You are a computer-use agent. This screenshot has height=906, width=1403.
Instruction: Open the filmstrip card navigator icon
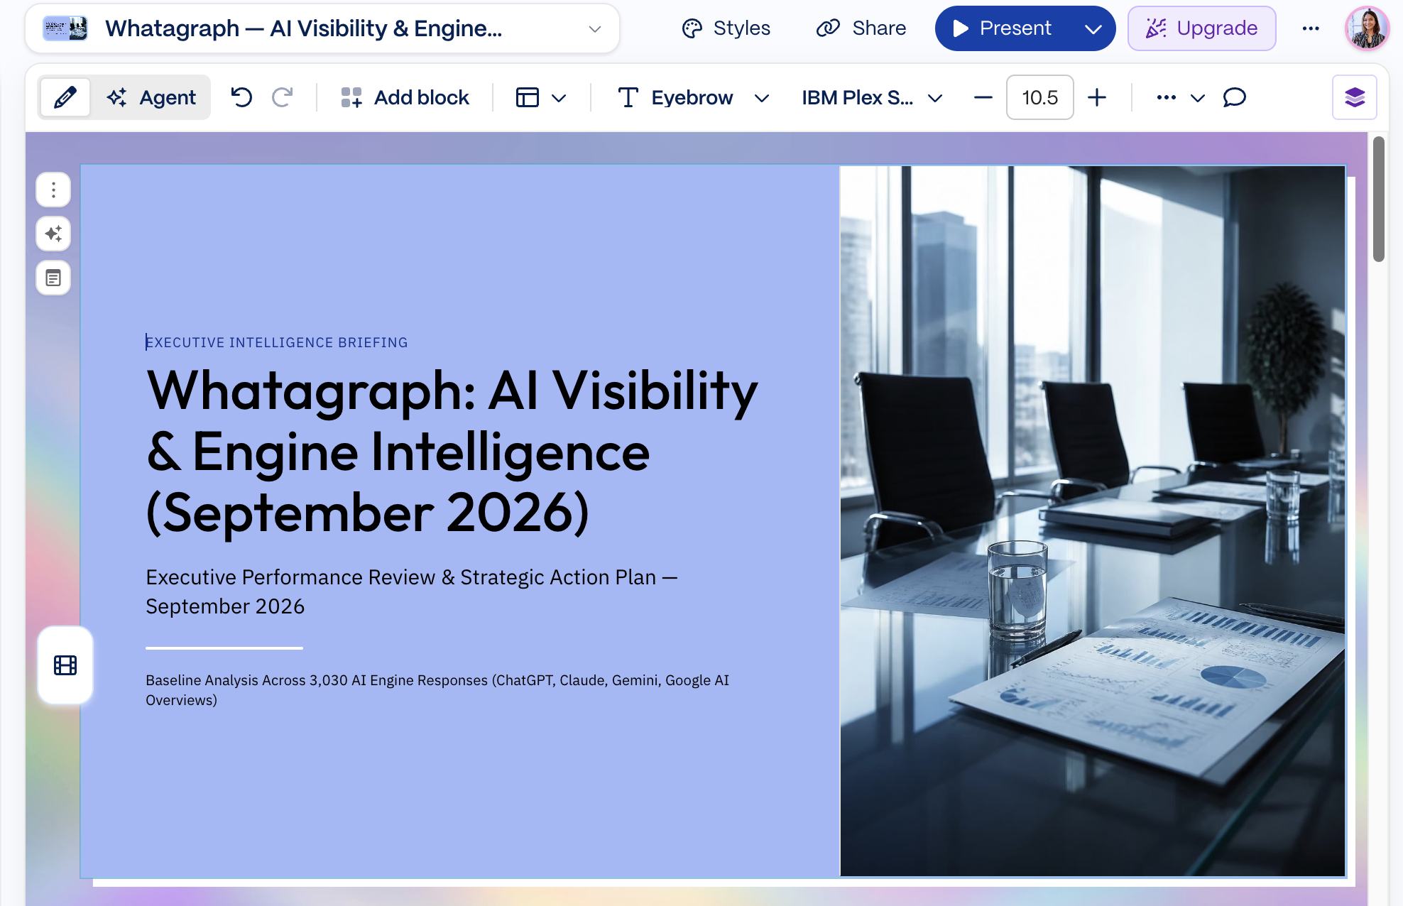pyautogui.click(x=65, y=665)
